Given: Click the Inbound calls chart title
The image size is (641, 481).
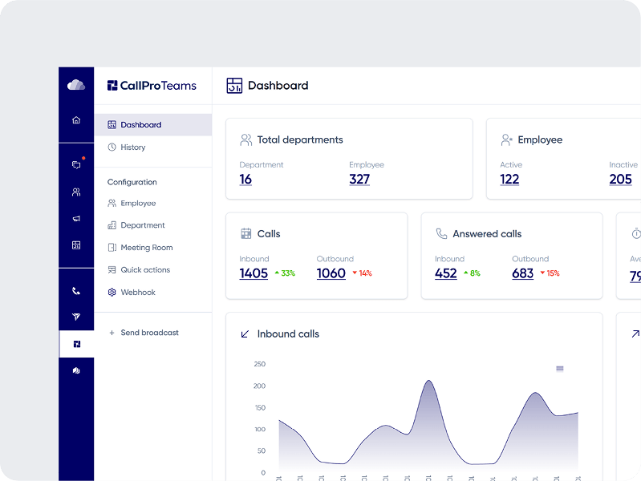Looking at the screenshot, I should pos(288,333).
